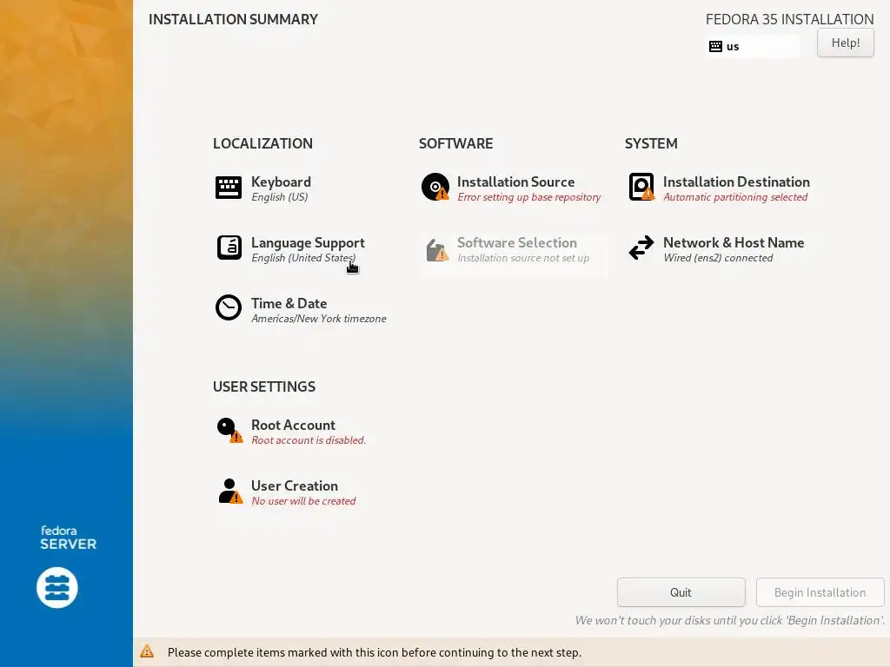This screenshot has height=667, width=890.
Task: Click 'Error setting up base repository' text
Action: (529, 197)
